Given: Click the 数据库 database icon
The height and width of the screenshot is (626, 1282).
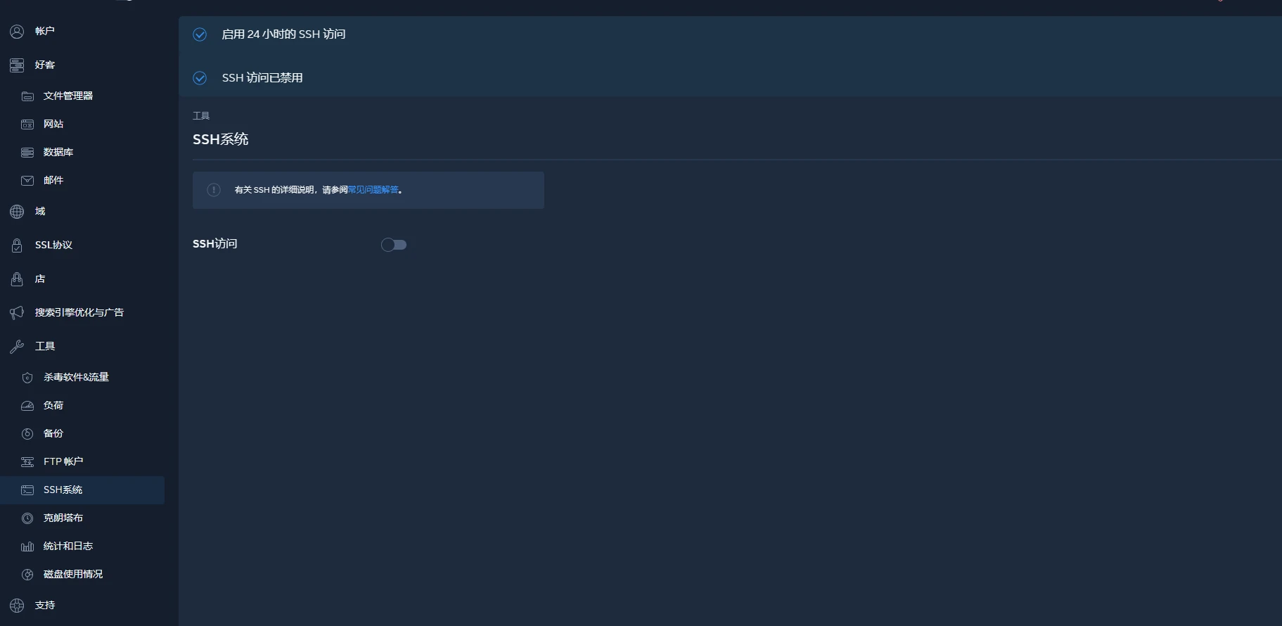Looking at the screenshot, I should (x=27, y=153).
